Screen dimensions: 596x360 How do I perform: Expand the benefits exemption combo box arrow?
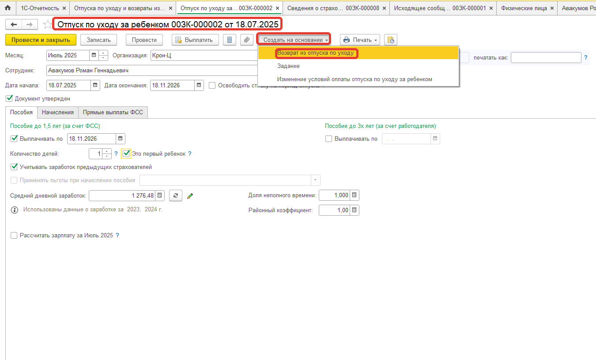tap(315, 180)
